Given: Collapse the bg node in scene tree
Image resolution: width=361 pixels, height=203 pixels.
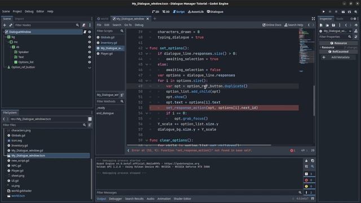Looking at the screenshot, I should 6,37.
